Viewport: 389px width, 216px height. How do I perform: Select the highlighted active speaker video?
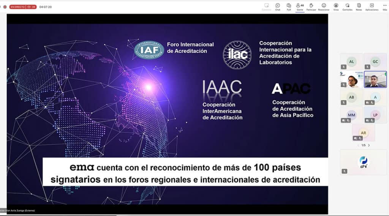pyautogui.click(x=375, y=79)
